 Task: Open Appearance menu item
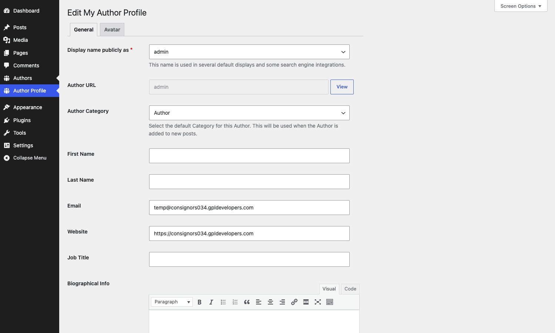pos(30,107)
